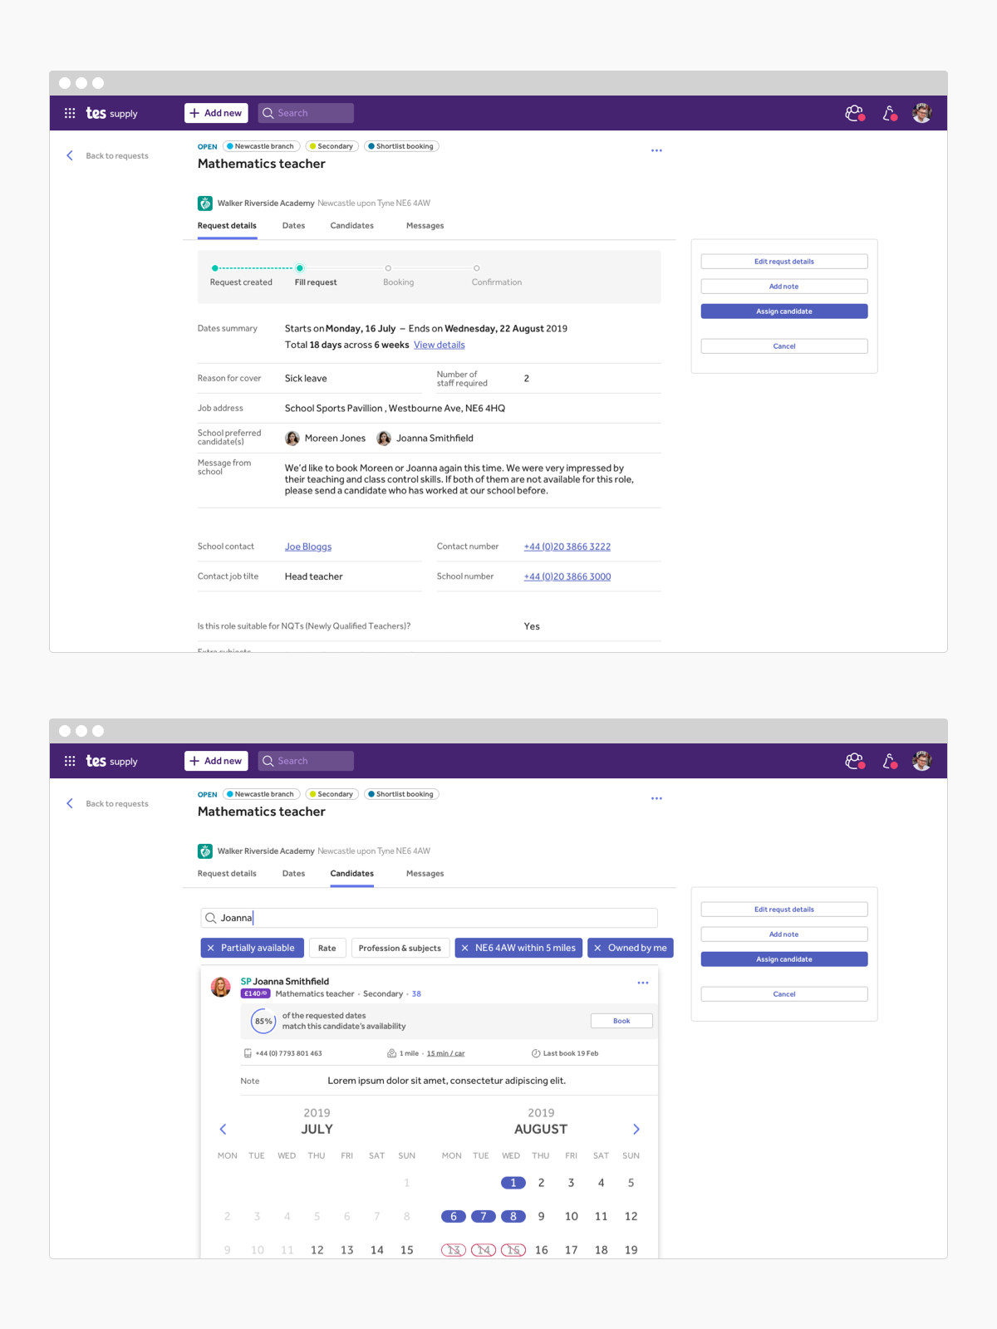997x1329 pixels.
Task: Open the Joe Bloggs school contact link
Action: coord(308,547)
